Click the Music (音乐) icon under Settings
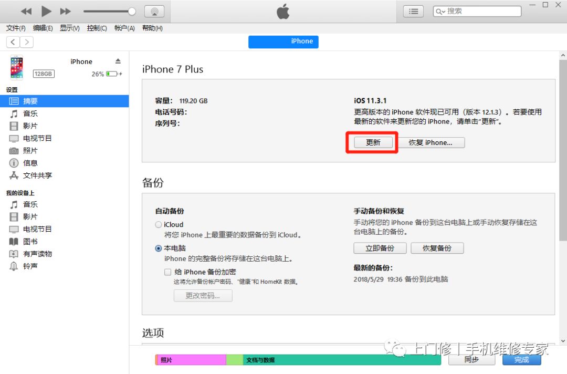 [14, 113]
